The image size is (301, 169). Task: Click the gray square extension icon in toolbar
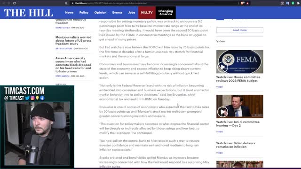pyautogui.click(x=282, y=3)
